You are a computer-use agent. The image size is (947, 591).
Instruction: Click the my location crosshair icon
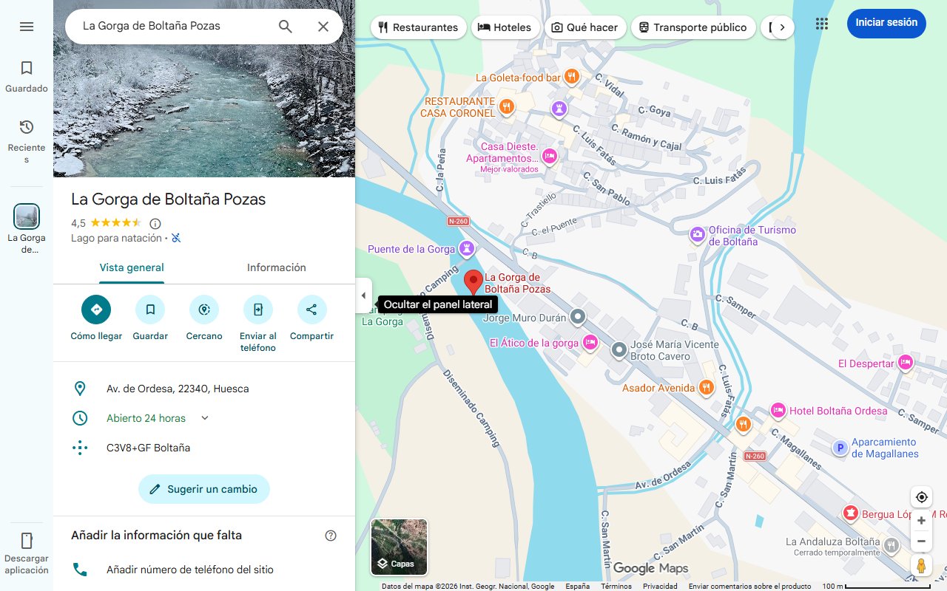pos(921,497)
